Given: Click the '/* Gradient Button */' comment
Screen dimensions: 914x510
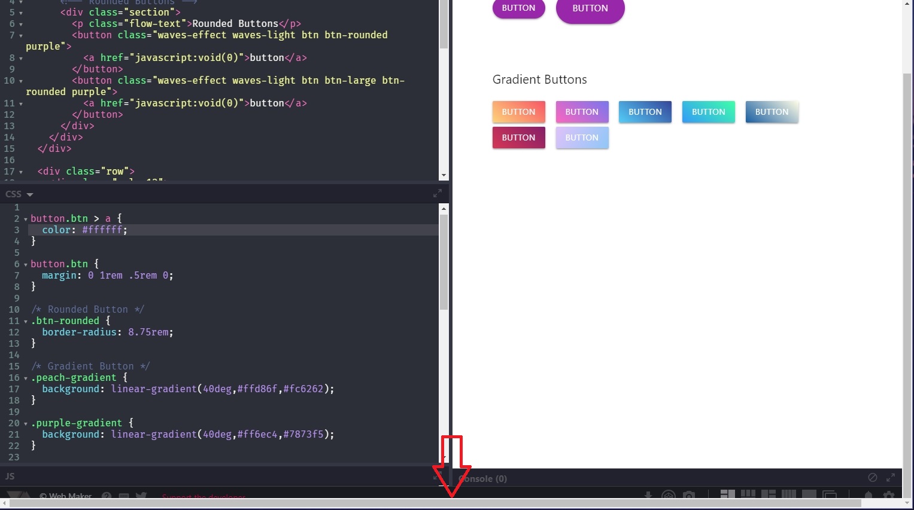Looking at the screenshot, I should click(90, 367).
